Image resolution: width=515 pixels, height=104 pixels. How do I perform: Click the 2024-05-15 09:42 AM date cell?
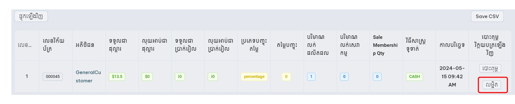point(452,76)
